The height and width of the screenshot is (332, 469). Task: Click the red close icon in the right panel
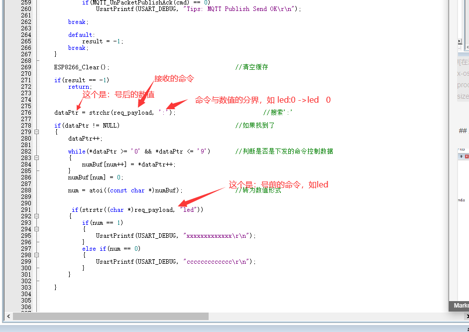click(467, 156)
